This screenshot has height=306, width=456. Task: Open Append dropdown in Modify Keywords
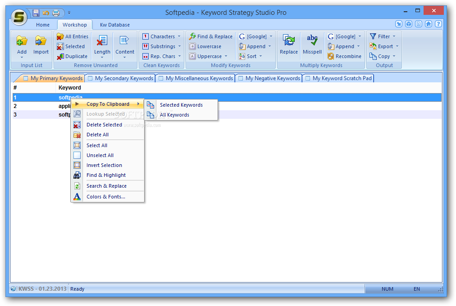point(269,46)
